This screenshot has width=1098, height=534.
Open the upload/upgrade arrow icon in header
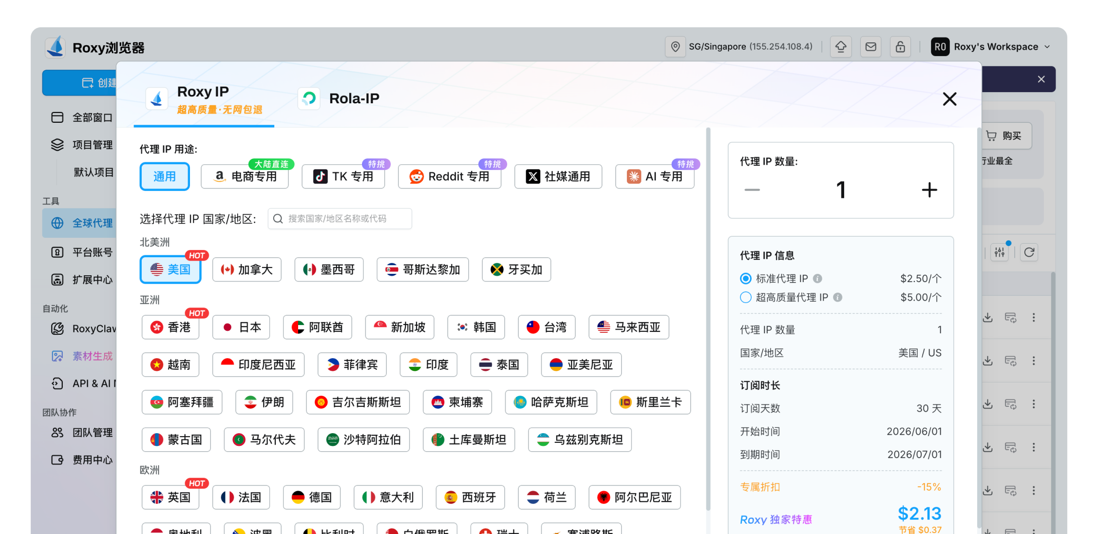841,47
